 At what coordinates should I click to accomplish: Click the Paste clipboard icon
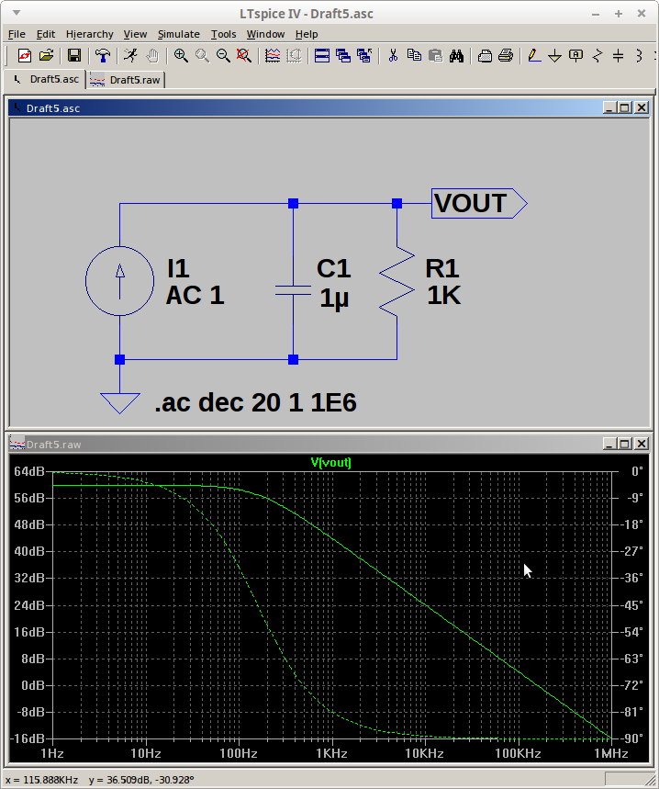tap(435, 55)
